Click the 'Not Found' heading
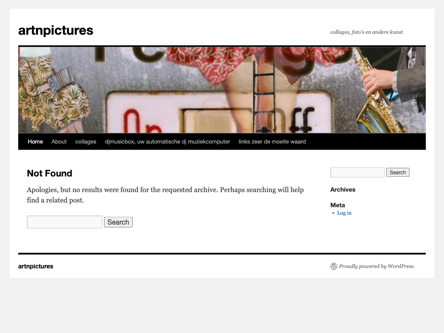 (49, 173)
